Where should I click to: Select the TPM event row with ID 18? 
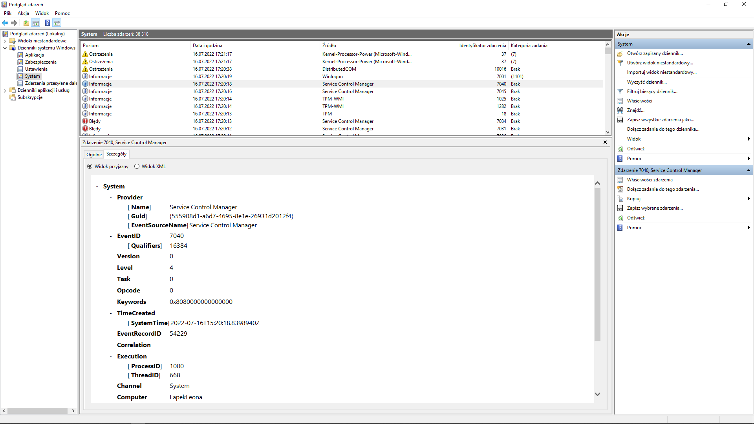[342, 114]
